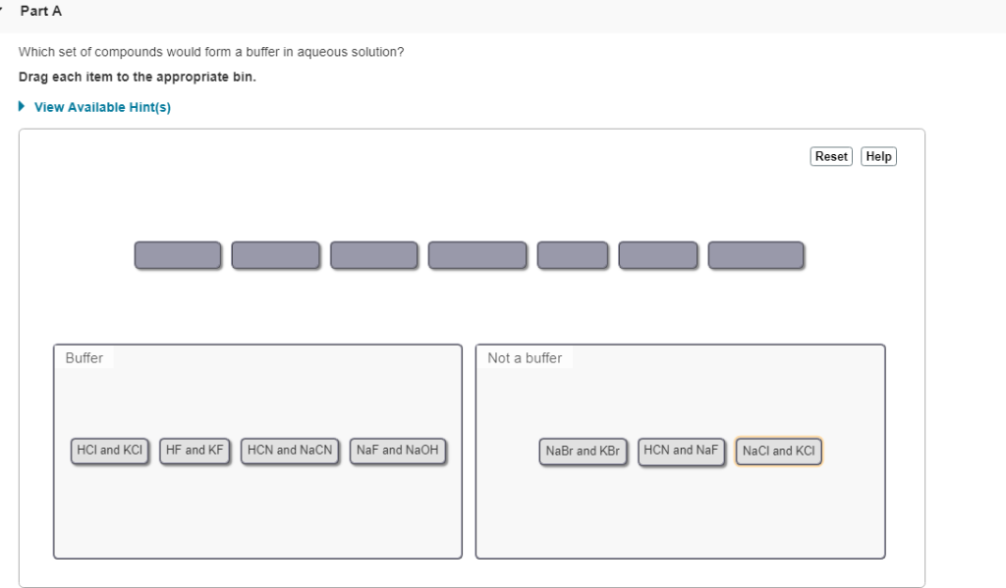Click the Help button
The height and width of the screenshot is (588, 1006).
click(878, 156)
